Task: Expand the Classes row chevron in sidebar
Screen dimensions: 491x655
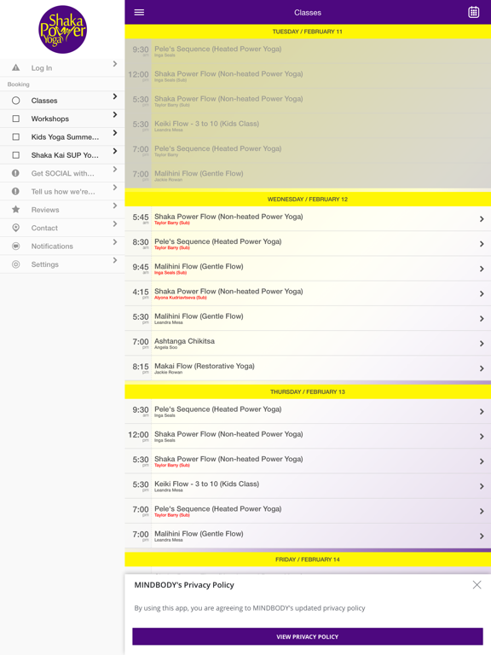Action: pyautogui.click(x=115, y=96)
